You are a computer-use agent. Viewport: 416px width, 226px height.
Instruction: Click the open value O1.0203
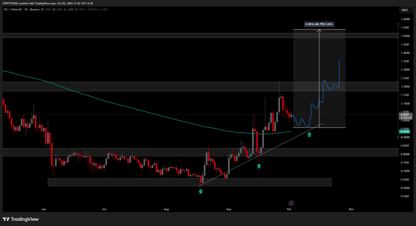(x=46, y=9)
